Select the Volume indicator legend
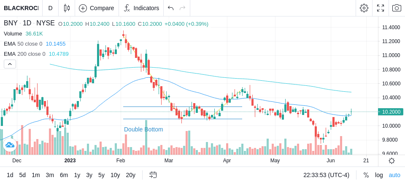Image resolution: width=405 pixels, height=183 pixels. 13,34
